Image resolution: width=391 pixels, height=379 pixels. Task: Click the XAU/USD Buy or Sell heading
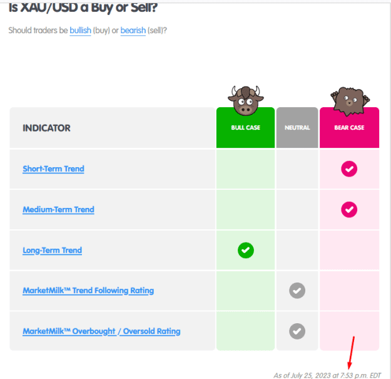click(83, 8)
